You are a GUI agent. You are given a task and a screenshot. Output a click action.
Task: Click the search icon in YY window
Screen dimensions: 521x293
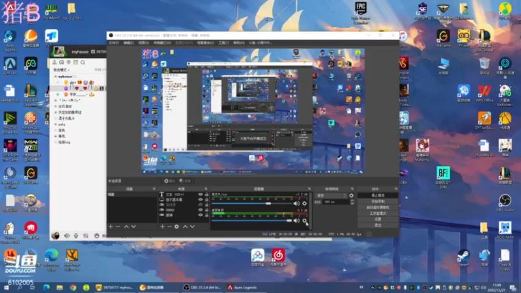(x=83, y=63)
